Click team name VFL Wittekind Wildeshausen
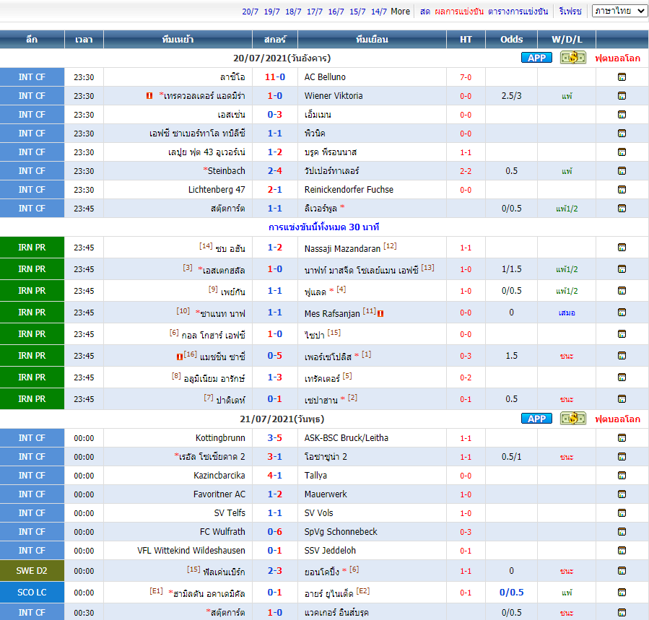The image size is (649, 620). tap(191, 551)
